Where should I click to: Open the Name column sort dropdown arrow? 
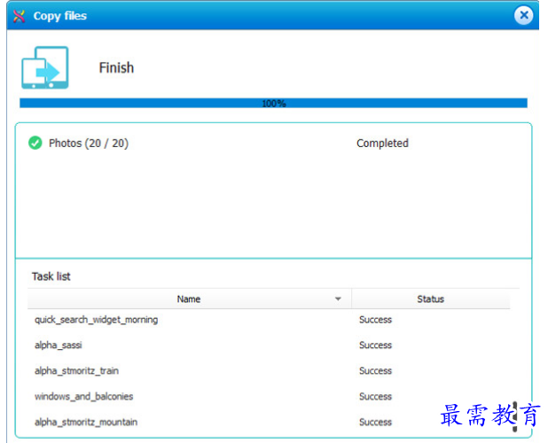[x=338, y=299]
